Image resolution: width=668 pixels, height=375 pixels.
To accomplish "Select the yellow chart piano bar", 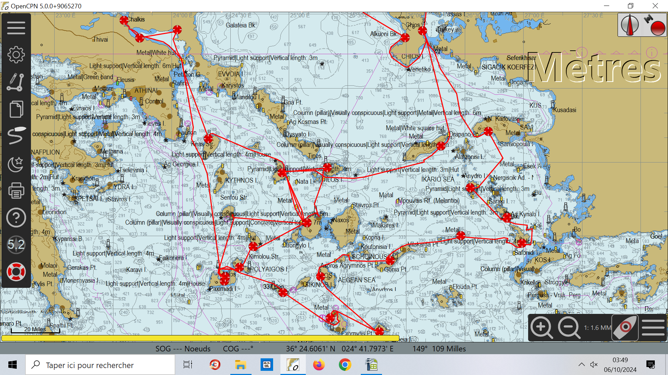I will point(200,338).
